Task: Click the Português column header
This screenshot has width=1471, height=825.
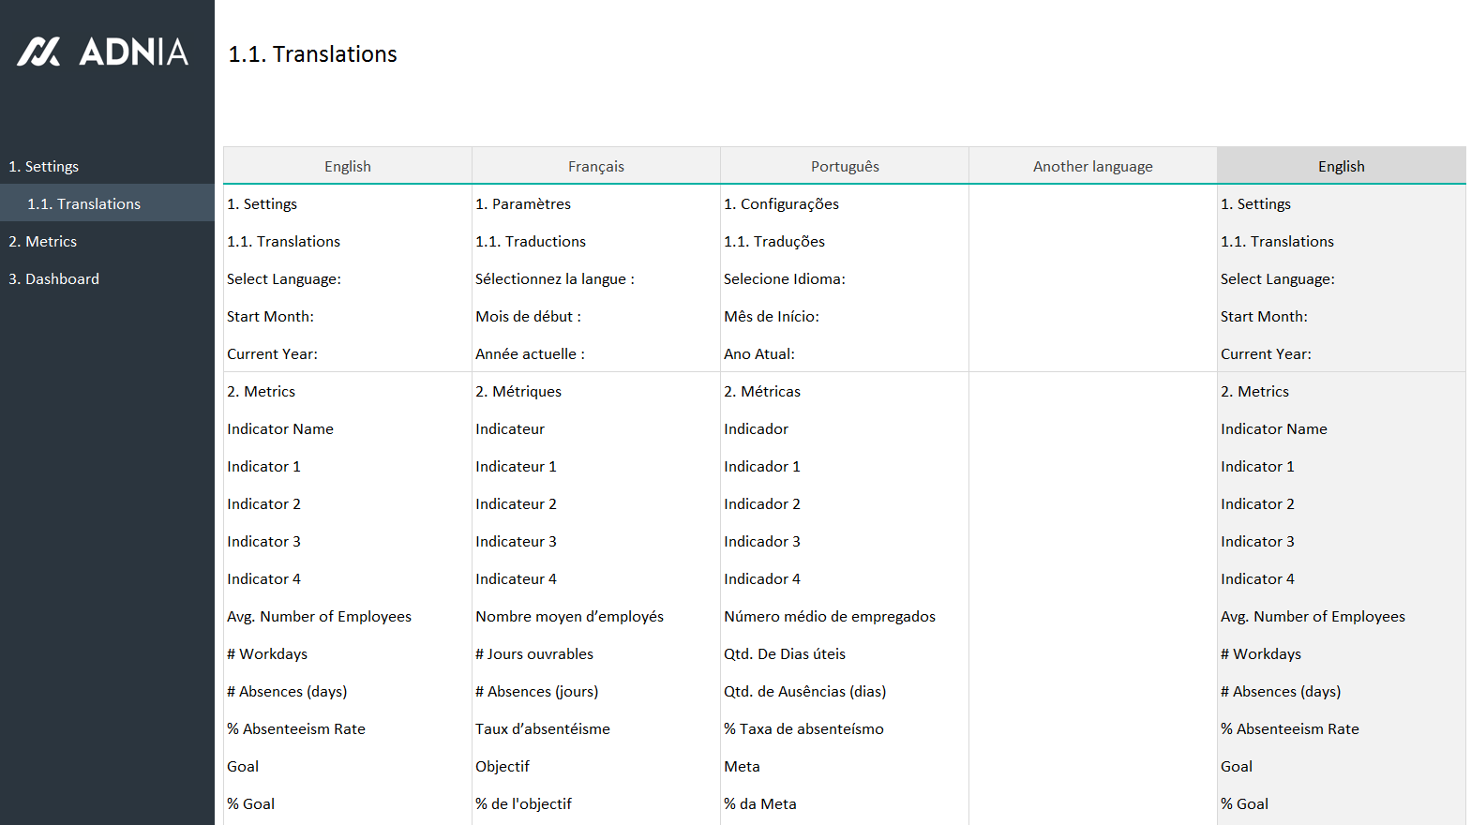Action: coord(844,166)
